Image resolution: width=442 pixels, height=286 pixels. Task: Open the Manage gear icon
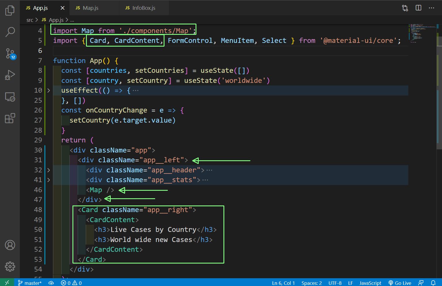coord(10,267)
